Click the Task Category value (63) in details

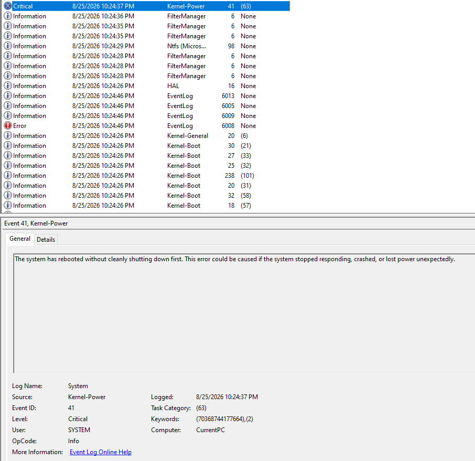201,408
